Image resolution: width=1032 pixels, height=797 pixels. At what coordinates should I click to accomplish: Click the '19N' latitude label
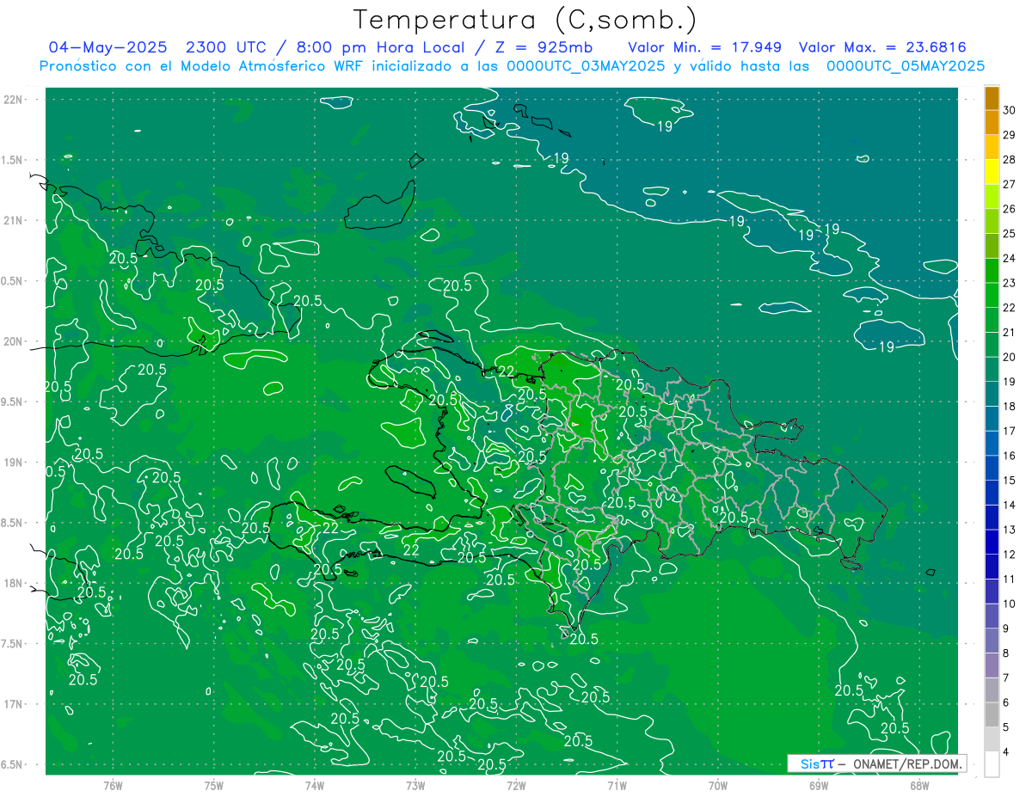tap(13, 462)
